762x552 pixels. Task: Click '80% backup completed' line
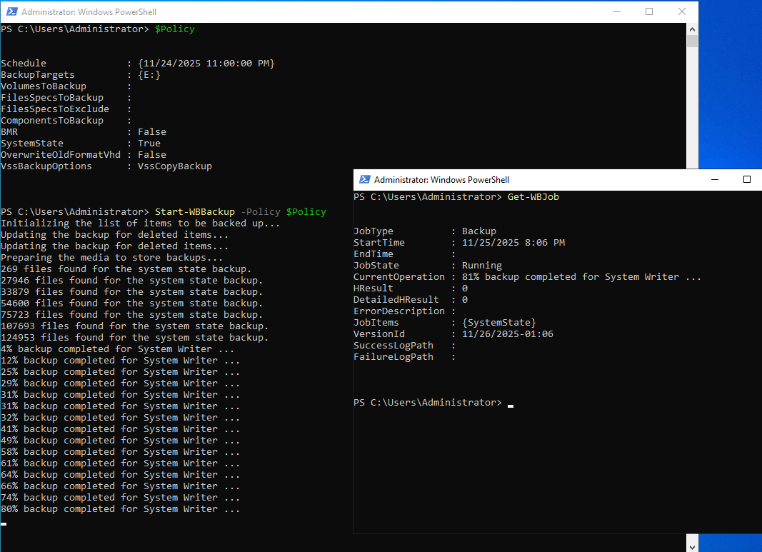pos(120,508)
